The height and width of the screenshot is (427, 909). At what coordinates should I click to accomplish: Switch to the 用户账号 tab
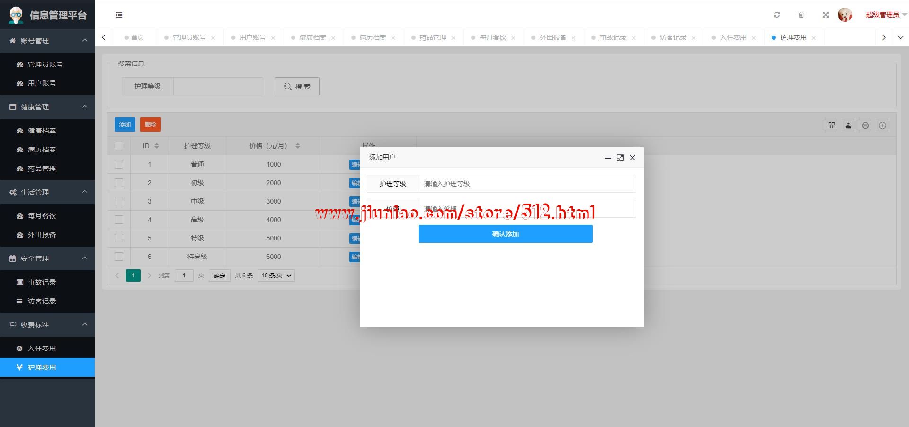pyautogui.click(x=252, y=37)
